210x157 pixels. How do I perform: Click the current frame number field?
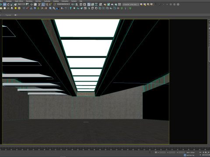pos(206,155)
